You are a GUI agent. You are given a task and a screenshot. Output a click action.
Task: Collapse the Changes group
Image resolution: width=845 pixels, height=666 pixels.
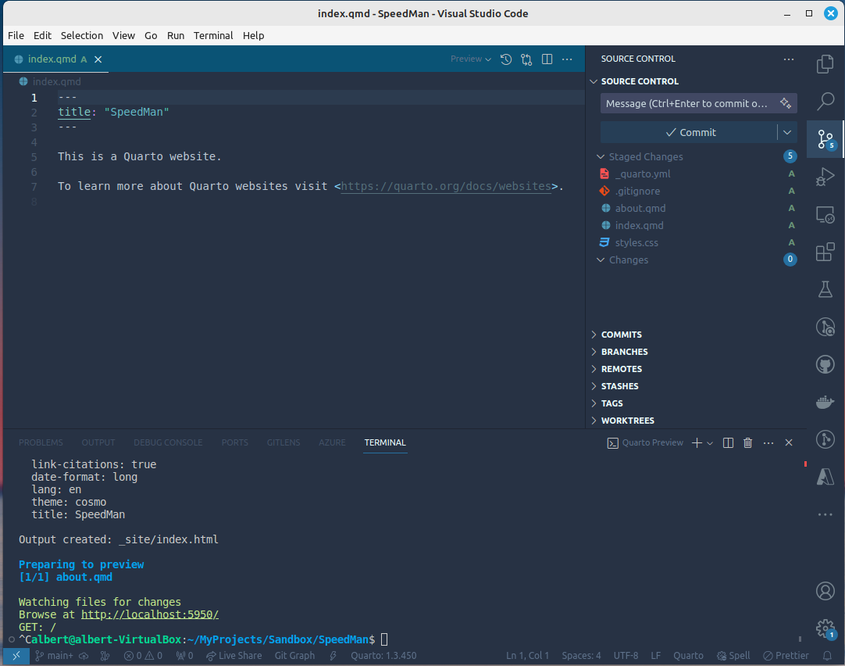click(601, 260)
